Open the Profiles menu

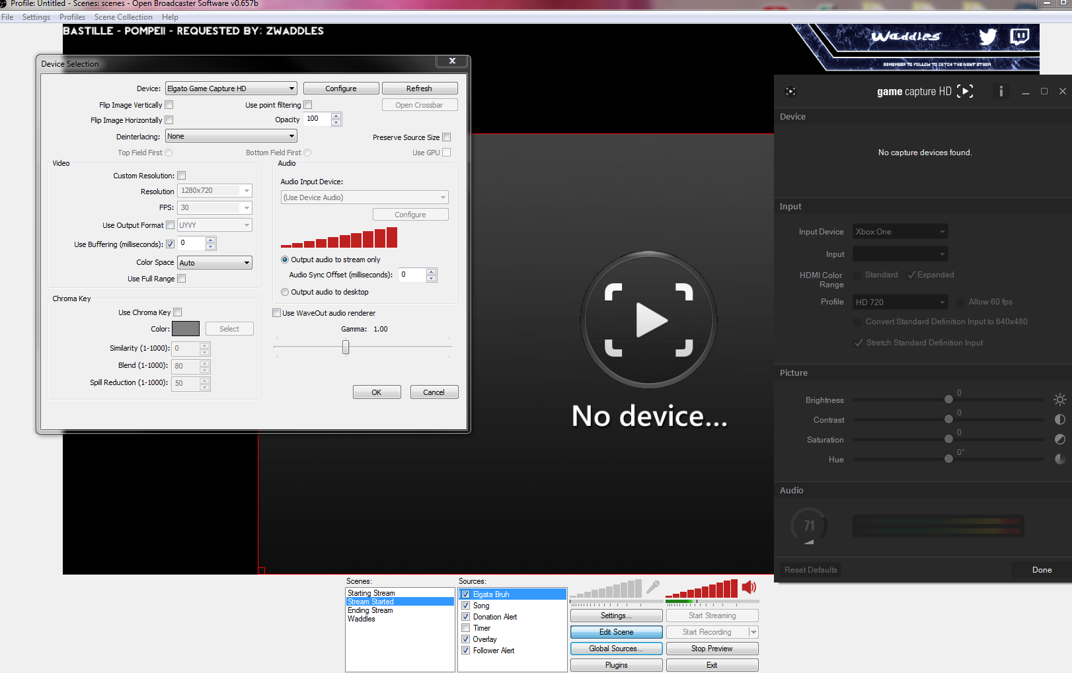72,17
